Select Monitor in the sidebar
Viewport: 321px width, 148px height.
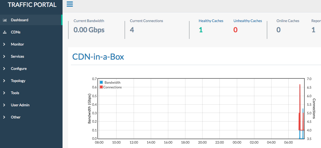31,44
